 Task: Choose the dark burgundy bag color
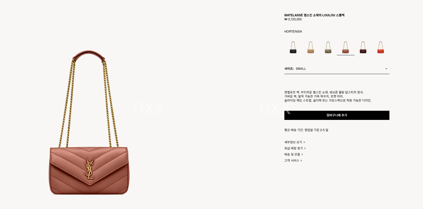pyautogui.click(x=363, y=47)
